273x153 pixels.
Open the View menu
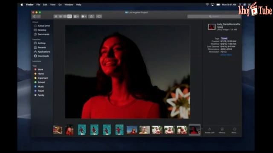(53, 5)
